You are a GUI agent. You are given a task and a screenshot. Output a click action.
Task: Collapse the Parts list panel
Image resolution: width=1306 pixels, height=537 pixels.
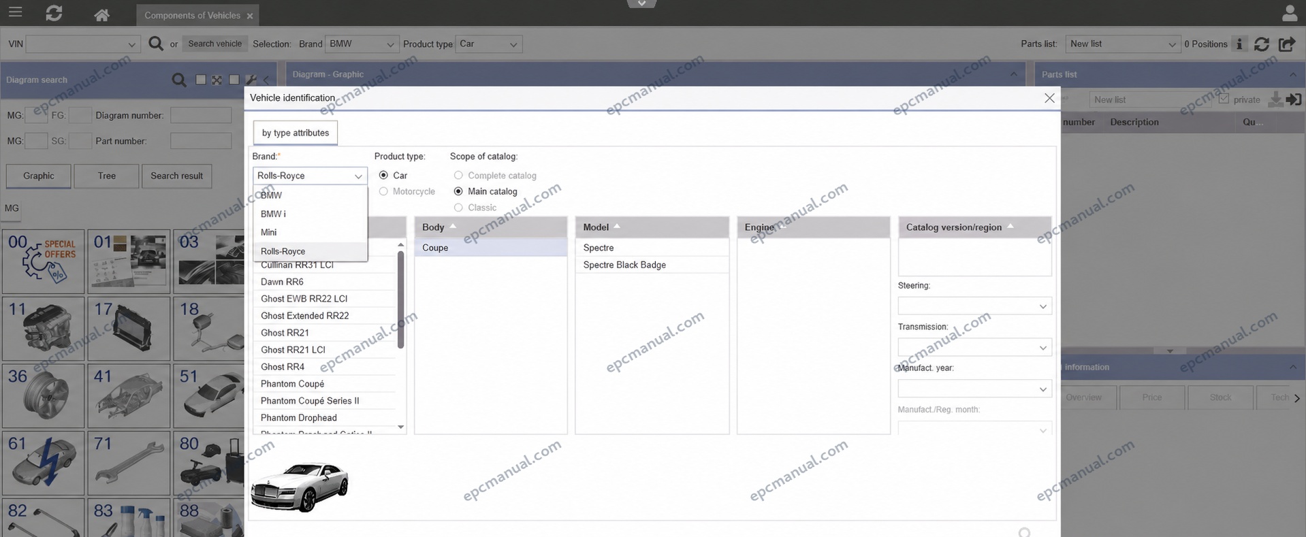point(1292,74)
